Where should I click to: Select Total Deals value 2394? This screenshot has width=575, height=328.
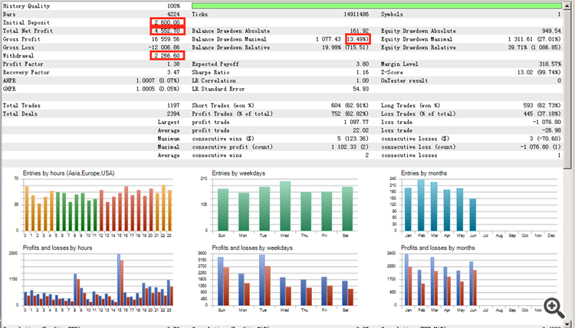173,114
